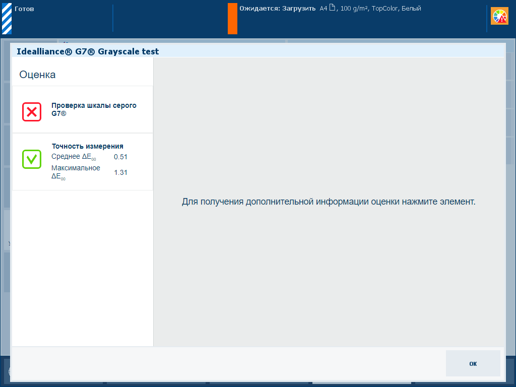
Task: Click the 'Оценка' heading
Action: [37, 75]
